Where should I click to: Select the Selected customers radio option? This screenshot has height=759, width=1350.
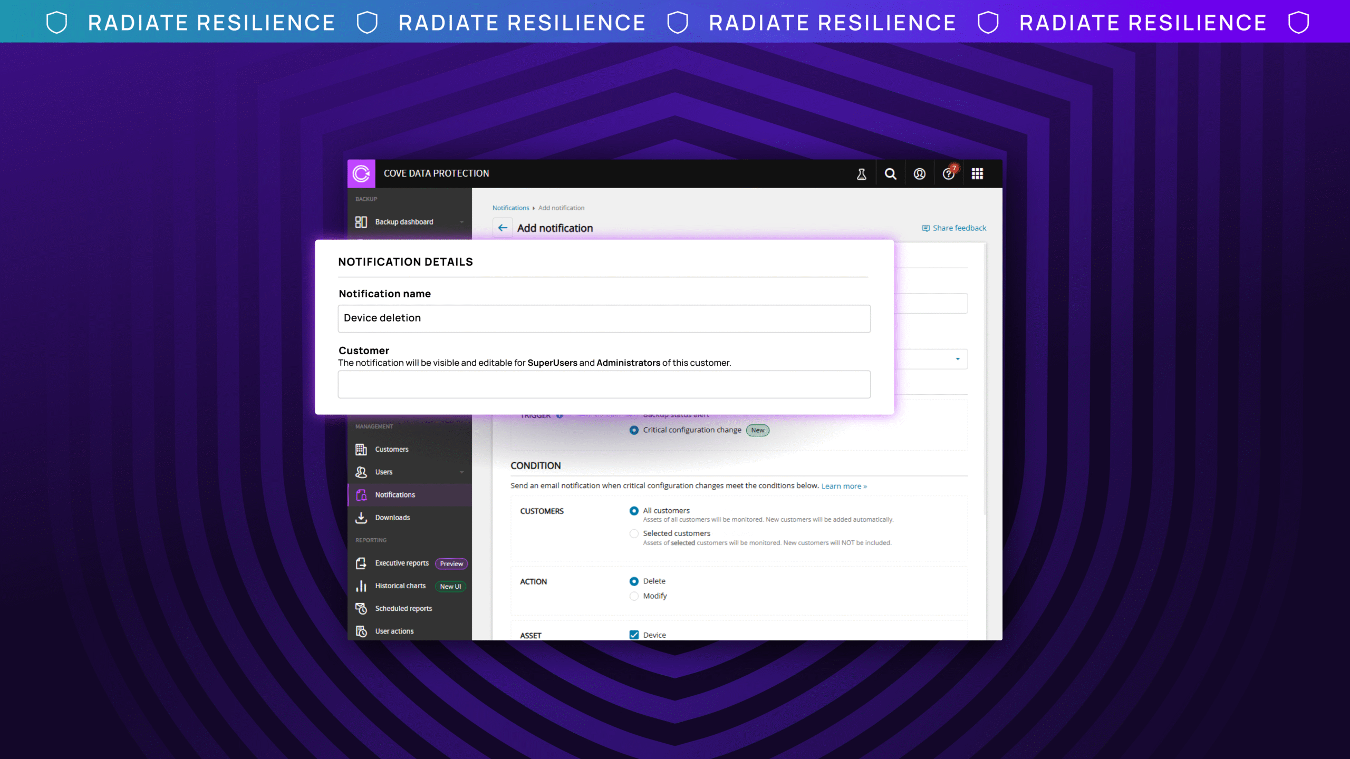tap(634, 533)
